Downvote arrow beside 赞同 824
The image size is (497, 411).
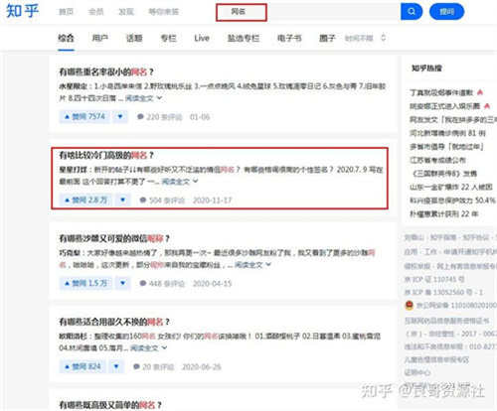[116, 366]
